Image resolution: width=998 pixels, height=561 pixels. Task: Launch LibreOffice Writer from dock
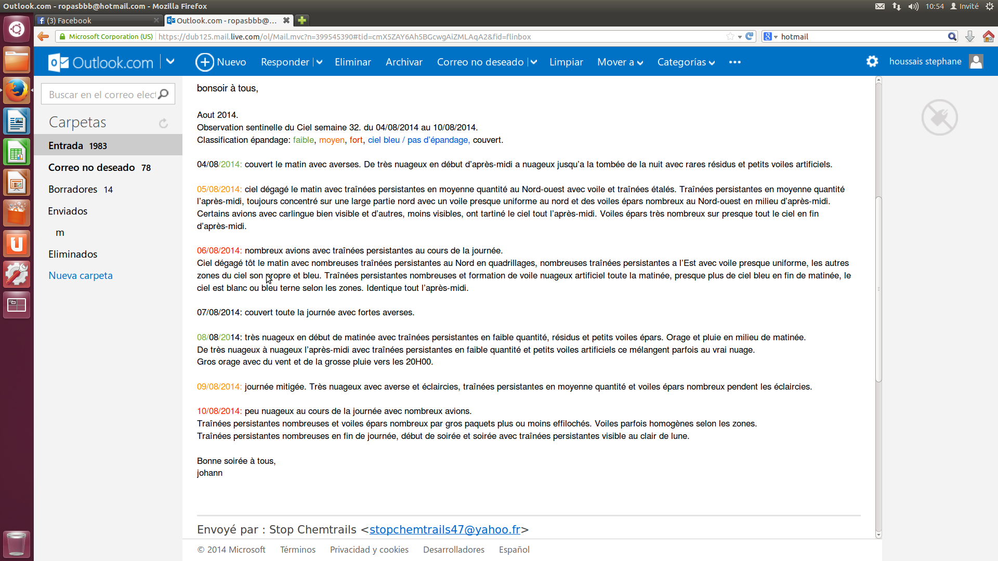(17, 122)
